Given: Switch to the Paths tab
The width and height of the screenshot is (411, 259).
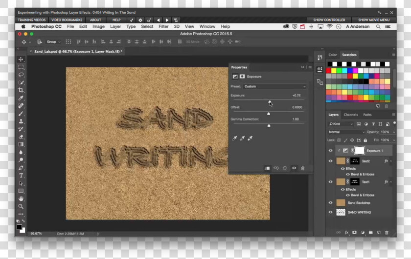Looking at the screenshot, I should tap(367, 115).
